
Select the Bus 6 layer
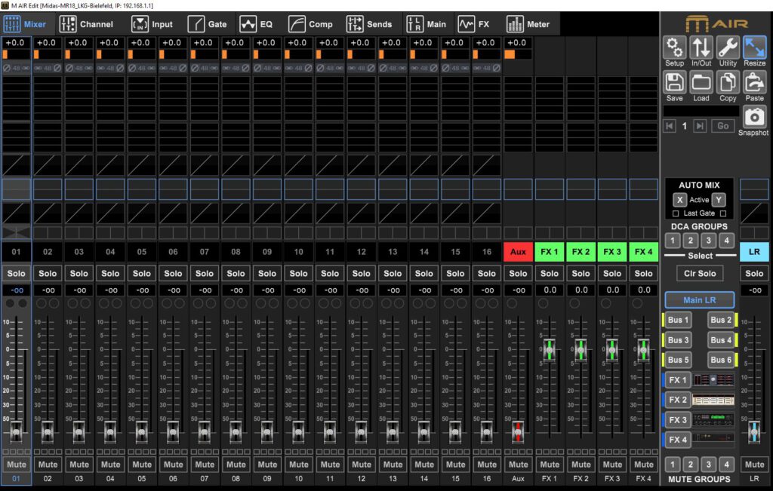click(721, 360)
